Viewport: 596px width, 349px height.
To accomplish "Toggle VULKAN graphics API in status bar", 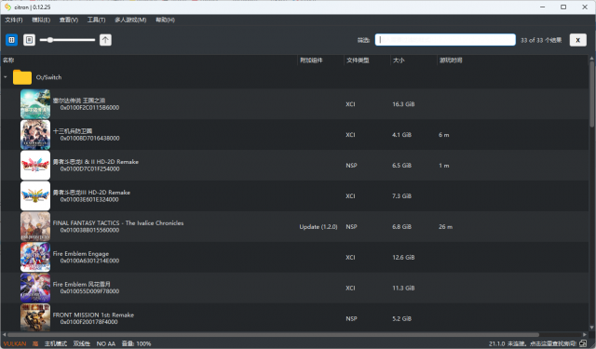I will coord(15,343).
